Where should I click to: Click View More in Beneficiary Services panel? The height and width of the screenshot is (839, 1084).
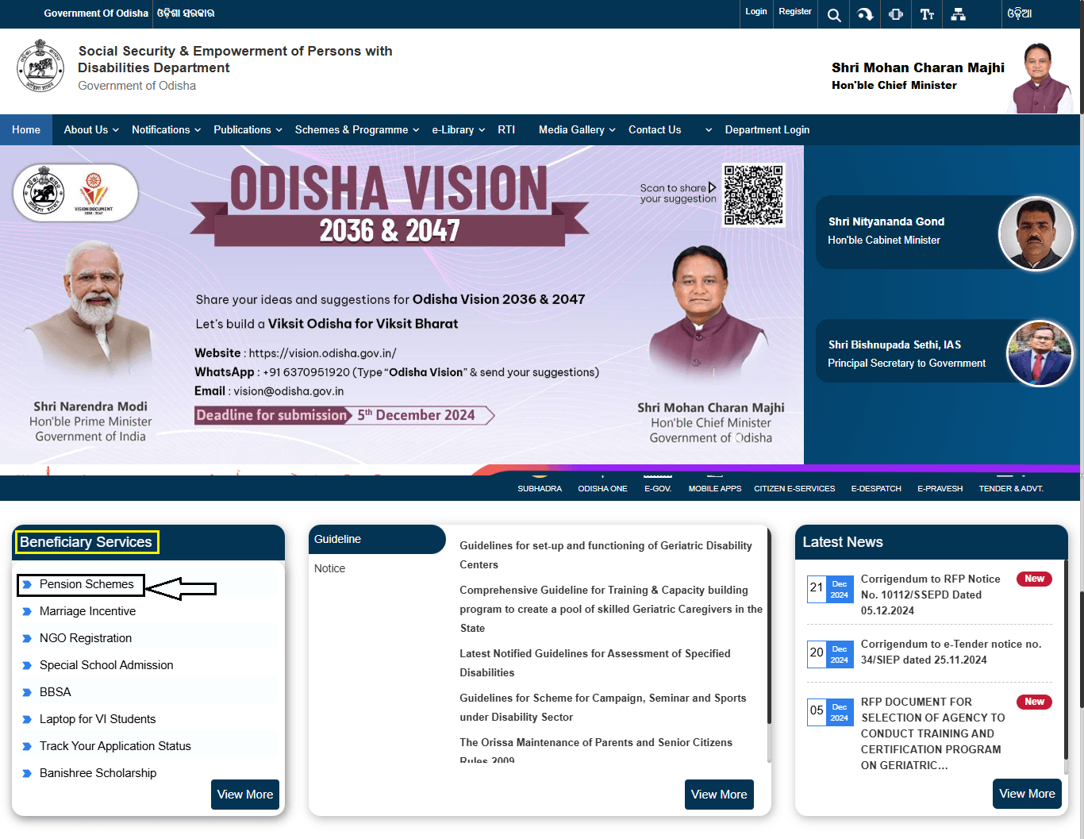click(245, 795)
